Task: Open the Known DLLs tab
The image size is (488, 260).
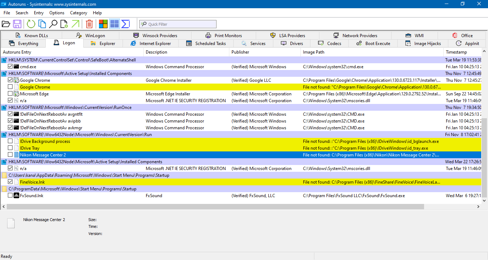Action: coord(31,35)
